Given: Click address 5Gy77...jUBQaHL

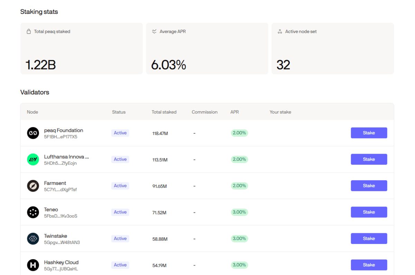Looking at the screenshot, I should (61, 269).
